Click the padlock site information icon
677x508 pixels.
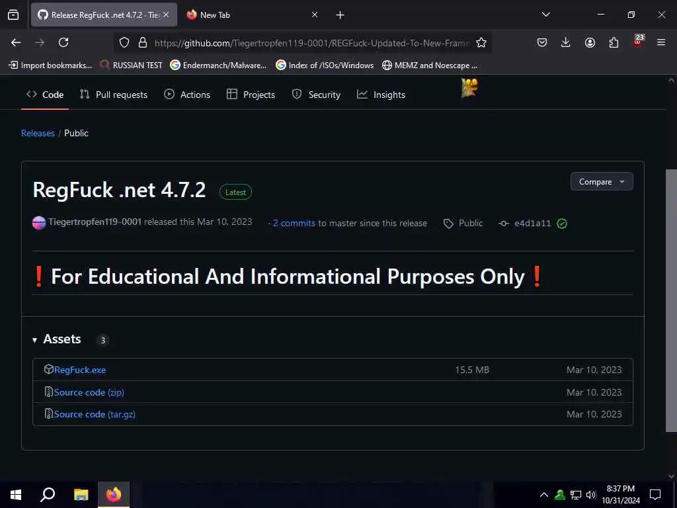[x=143, y=42]
